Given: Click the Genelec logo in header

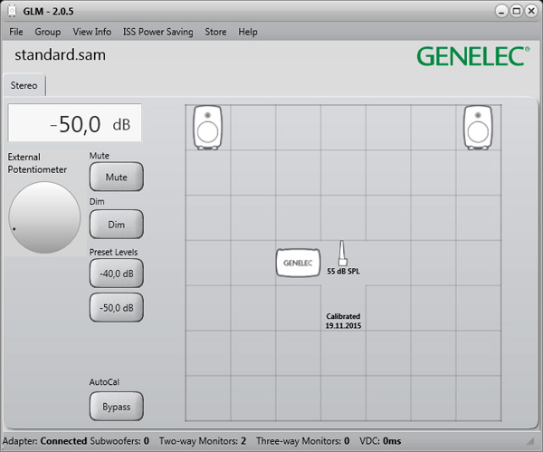Looking at the screenshot, I should [x=472, y=56].
